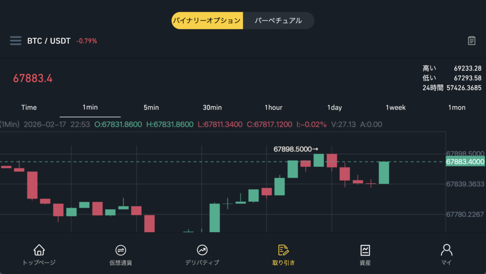This screenshot has width=486, height=274.
Task: Switch chart to 1hour interval
Action: point(273,107)
